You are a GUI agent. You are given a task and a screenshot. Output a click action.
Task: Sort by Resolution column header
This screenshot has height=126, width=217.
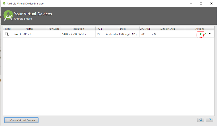pos(78,29)
